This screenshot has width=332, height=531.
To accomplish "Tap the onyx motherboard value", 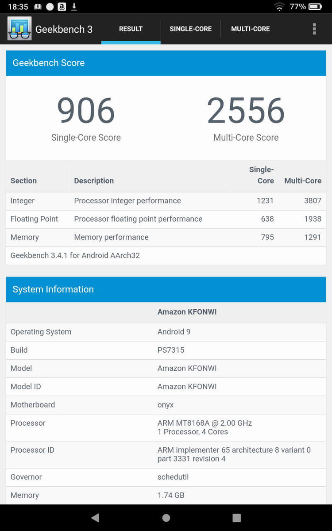I will point(166,405).
